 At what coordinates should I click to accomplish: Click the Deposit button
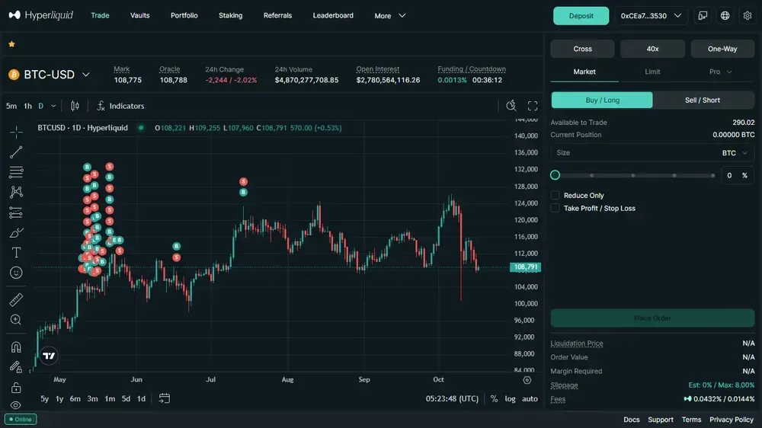tap(581, 15)
